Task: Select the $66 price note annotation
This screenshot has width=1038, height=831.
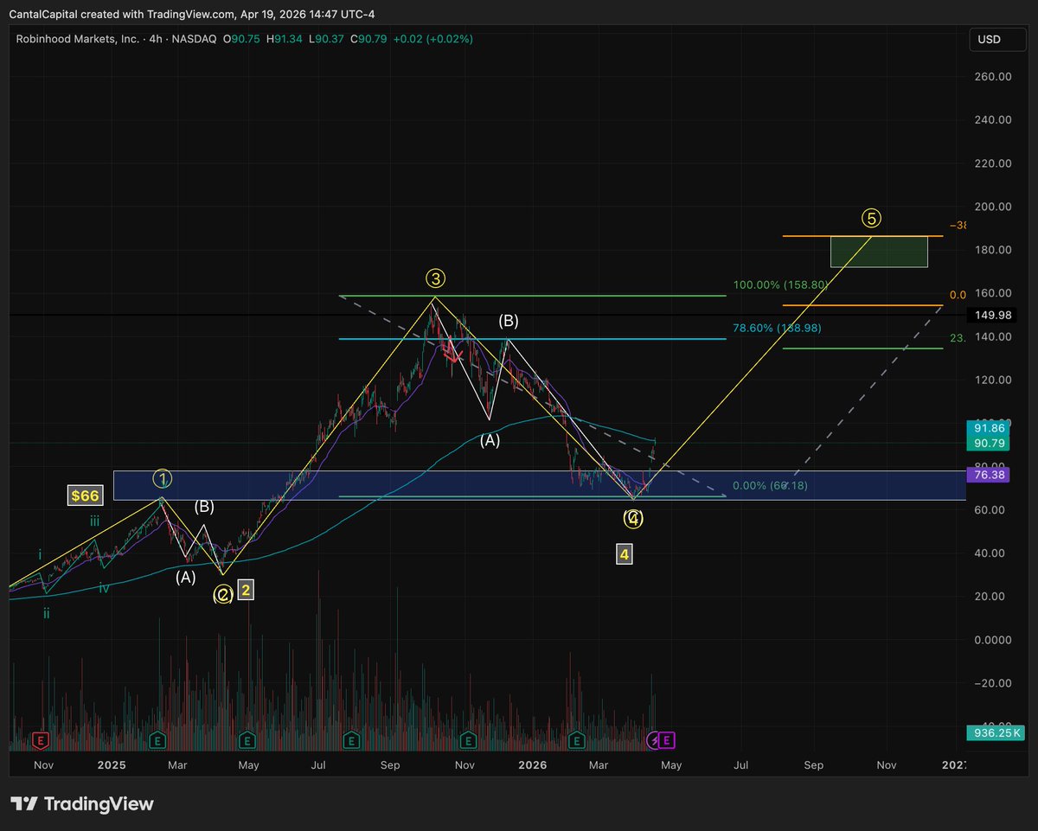Action: pyautogui.click(x=85, y=495)
